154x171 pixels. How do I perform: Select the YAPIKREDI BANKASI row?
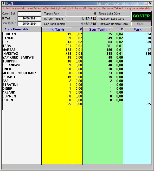click(77, 58)
